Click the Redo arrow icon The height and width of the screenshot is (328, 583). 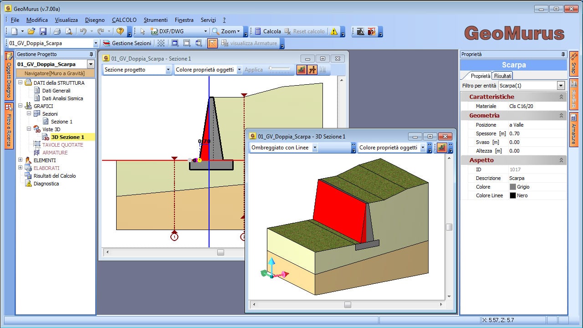100,31
